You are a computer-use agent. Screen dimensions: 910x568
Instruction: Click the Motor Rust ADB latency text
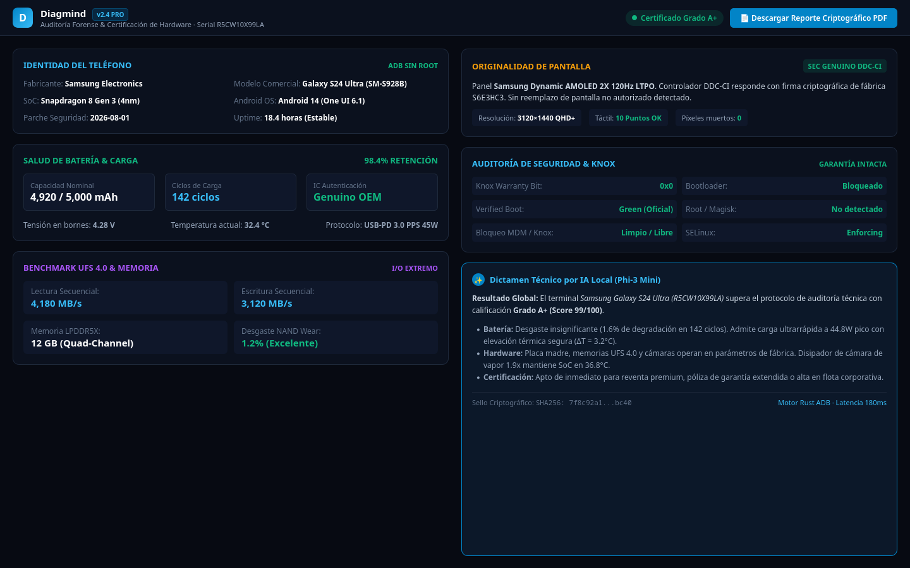832,403
